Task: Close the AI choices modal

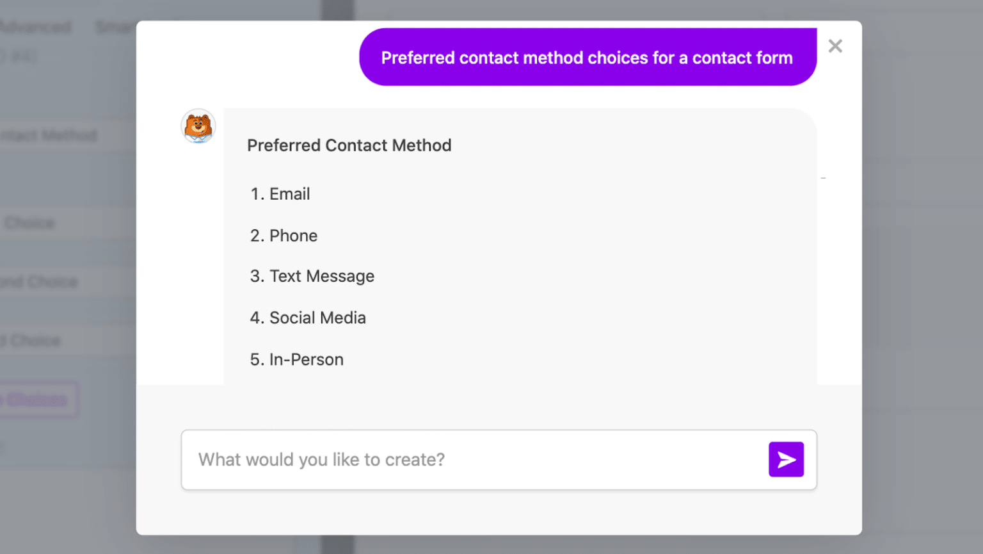Action: click(835, 46)
